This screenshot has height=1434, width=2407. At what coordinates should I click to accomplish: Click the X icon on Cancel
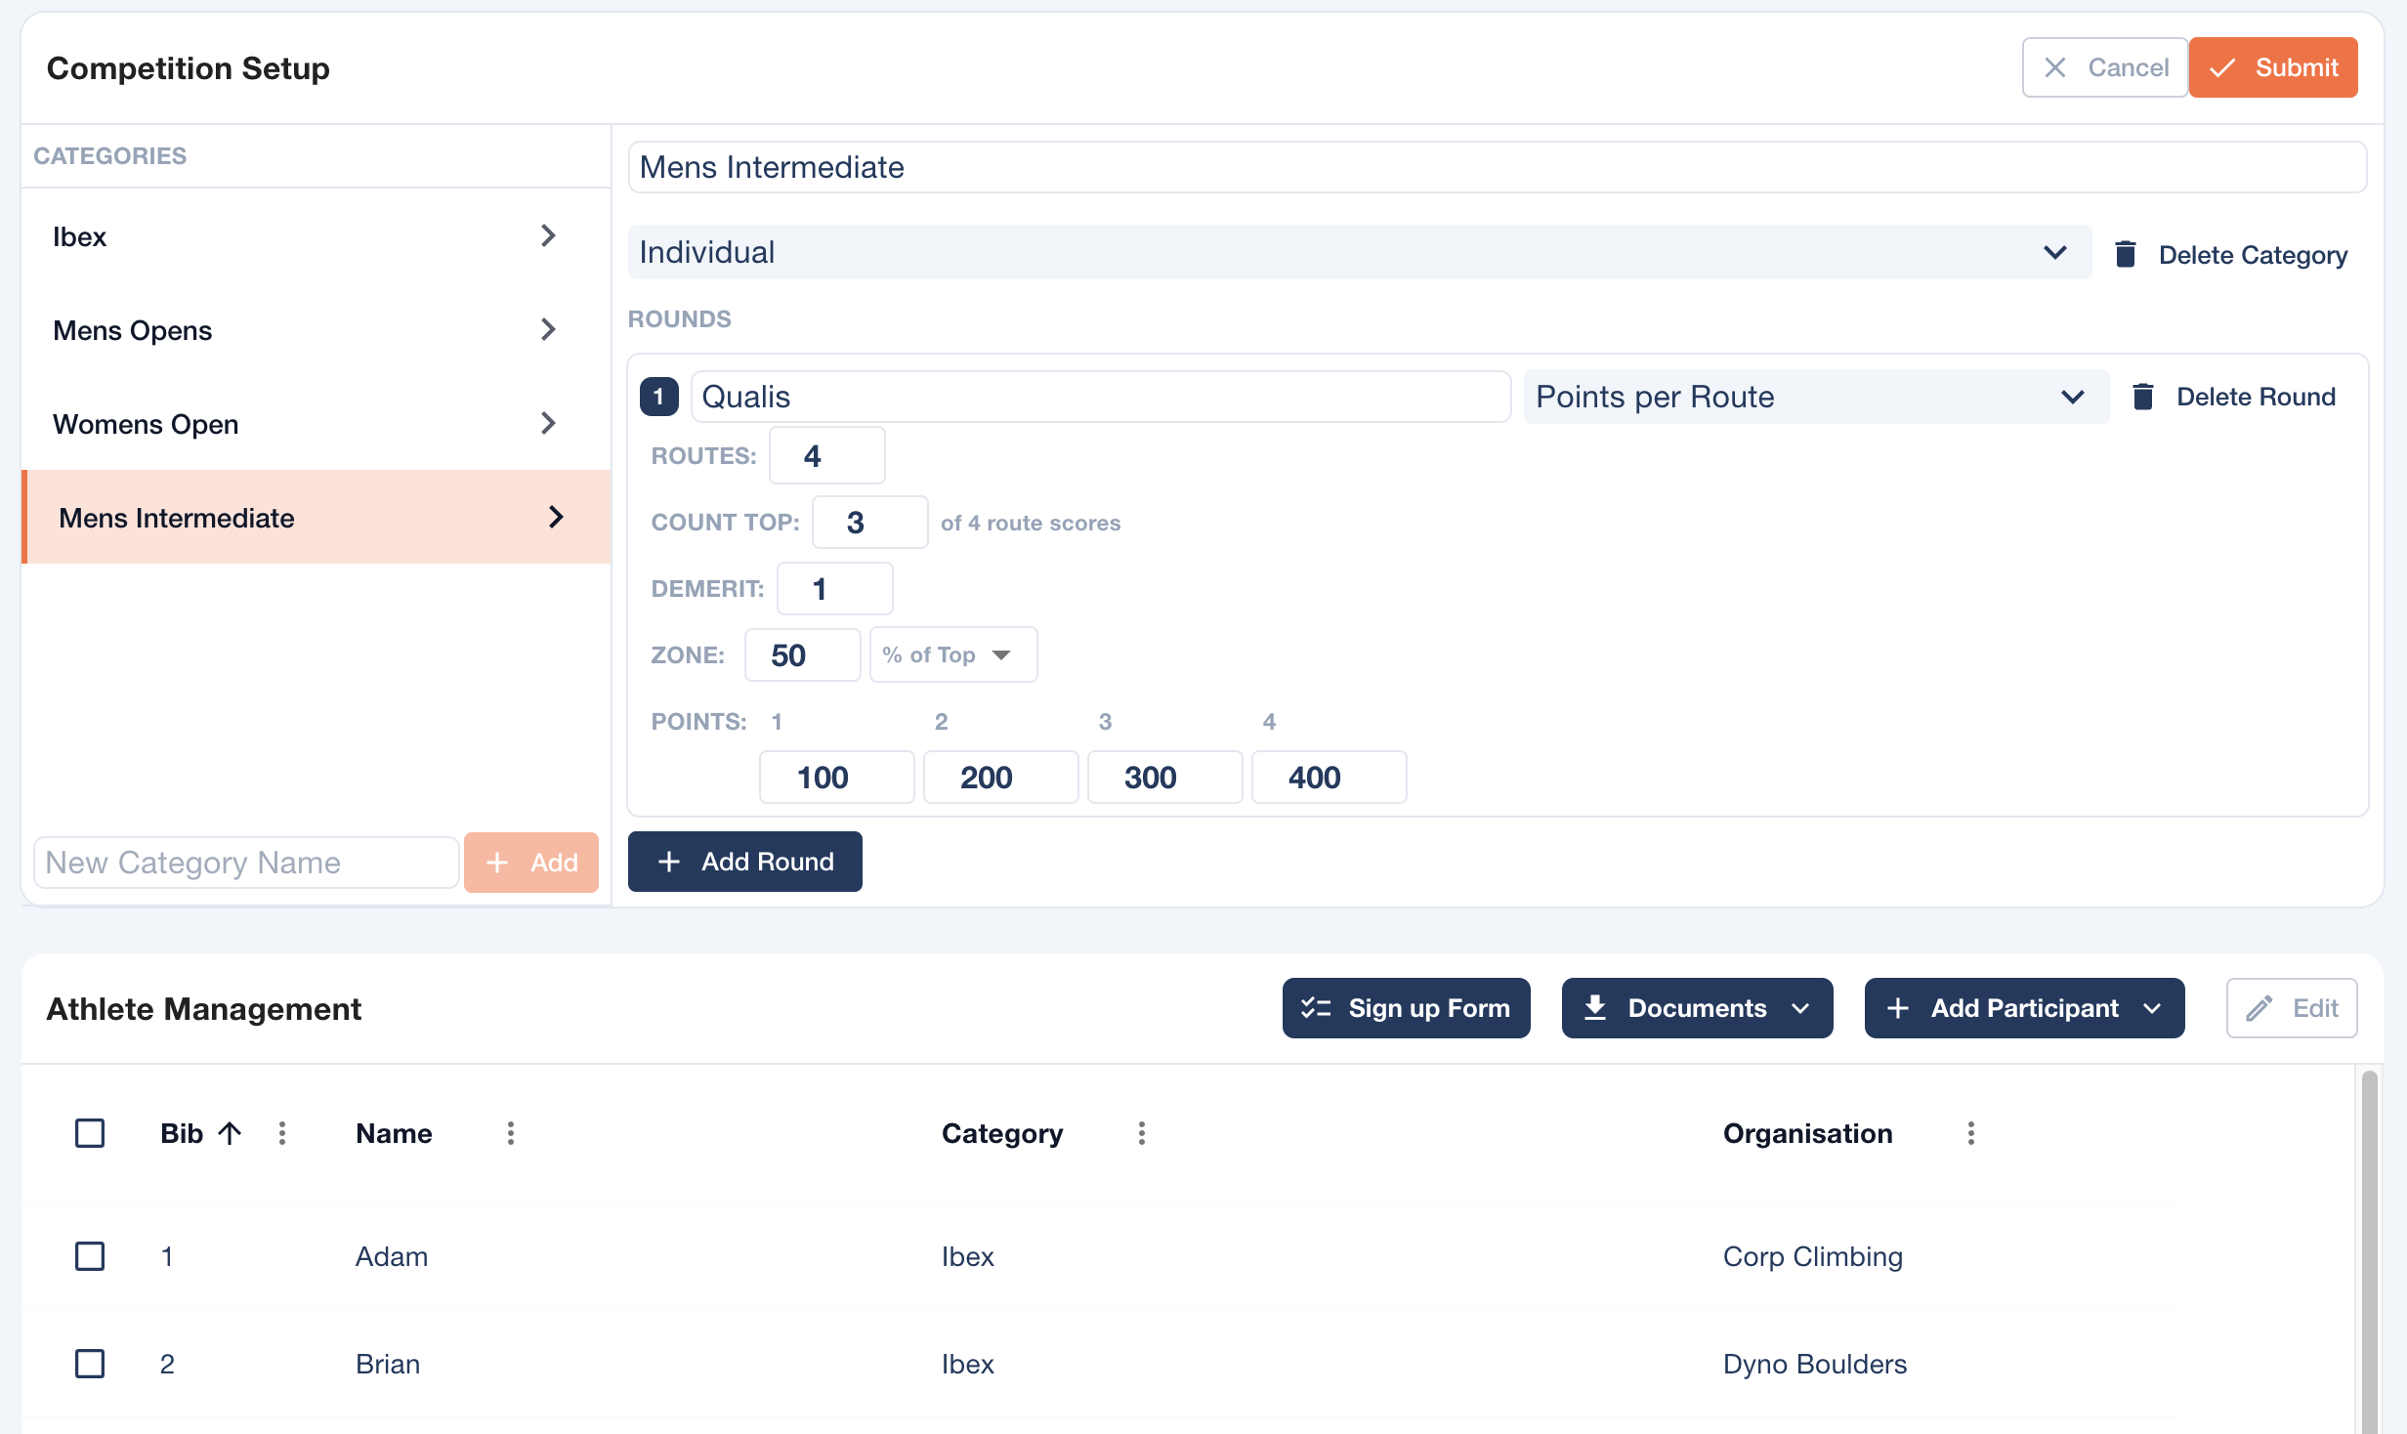click(2055, 67)
